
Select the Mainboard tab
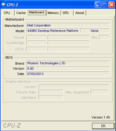(x=37, y=13)
